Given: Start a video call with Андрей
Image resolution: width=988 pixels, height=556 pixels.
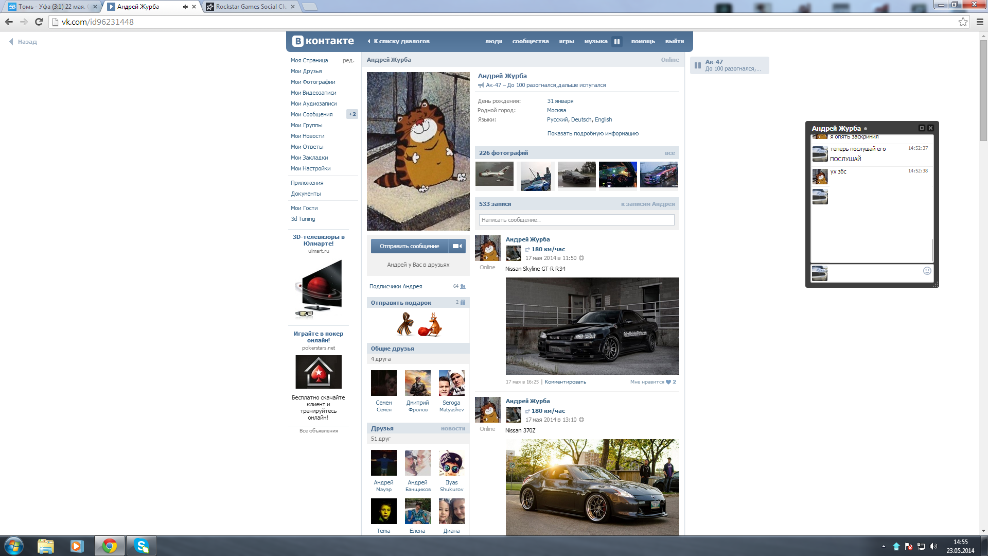Looking at the screenshot, I should (x=457, y=246).
